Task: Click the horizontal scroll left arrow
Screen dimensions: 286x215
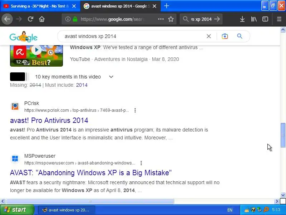Action: [3, 201]
